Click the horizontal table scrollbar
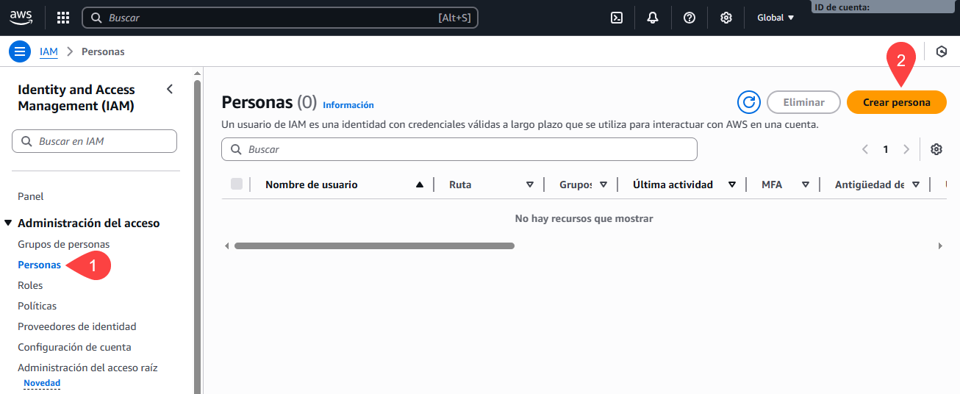 click(x=374, y=246)
